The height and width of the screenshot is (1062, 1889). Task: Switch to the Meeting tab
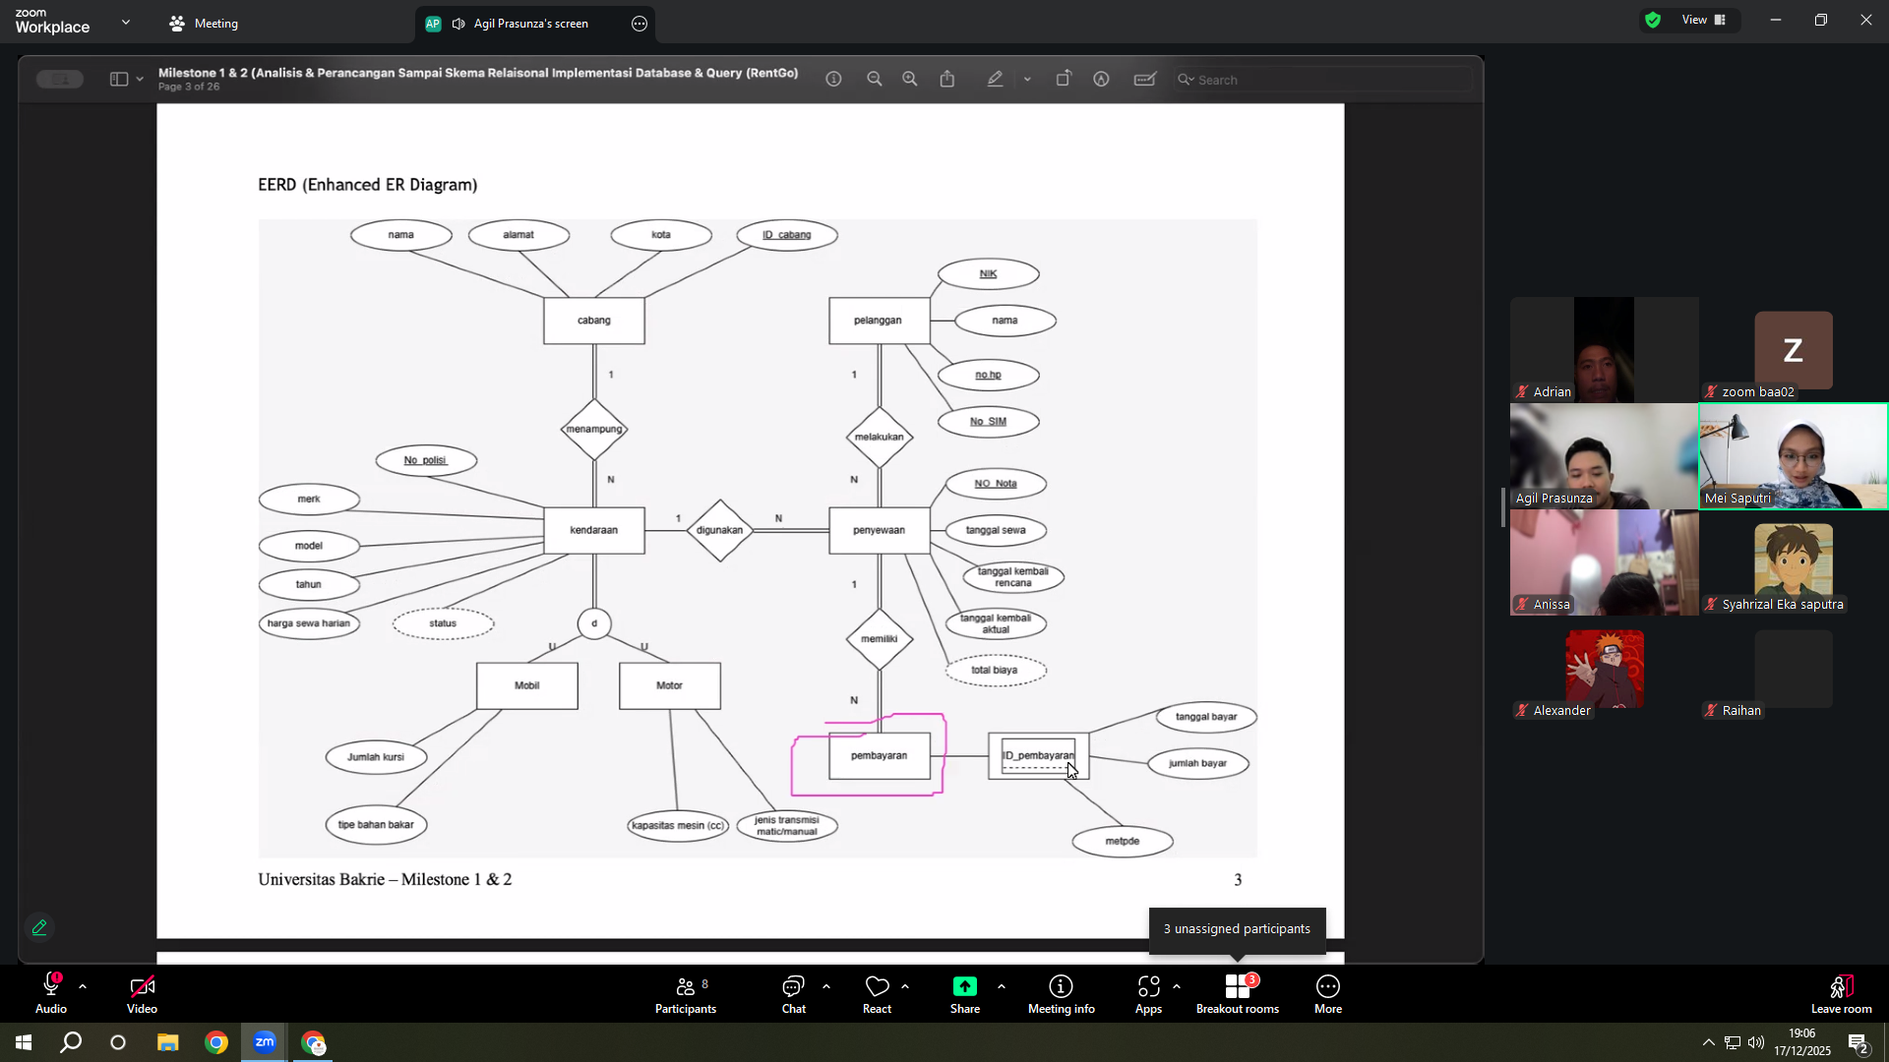(204, 24)
